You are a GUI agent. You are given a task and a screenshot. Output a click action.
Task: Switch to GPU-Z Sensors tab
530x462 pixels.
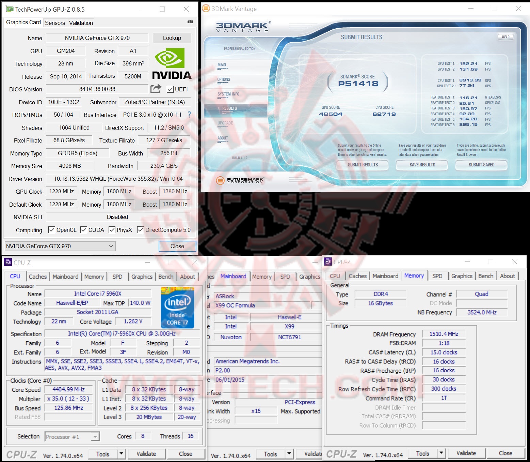click(55, 23)
